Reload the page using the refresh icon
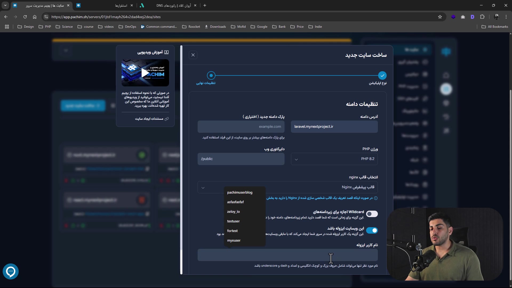Viewport: 512px width, 288px height. [25, 17]
